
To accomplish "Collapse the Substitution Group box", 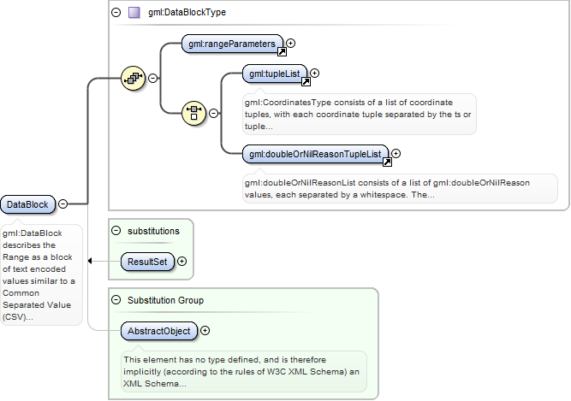I will 116,300.
